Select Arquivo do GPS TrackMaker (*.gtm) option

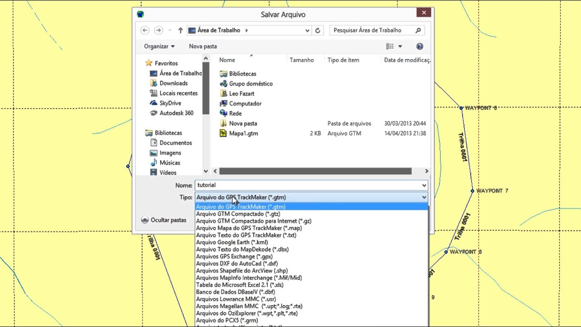click(x=311, y=207)
